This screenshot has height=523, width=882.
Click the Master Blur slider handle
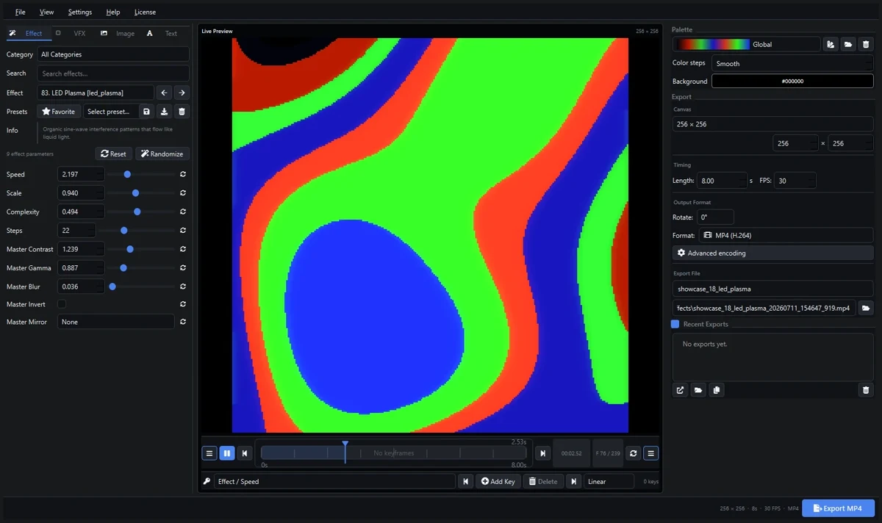coord(112,286)
